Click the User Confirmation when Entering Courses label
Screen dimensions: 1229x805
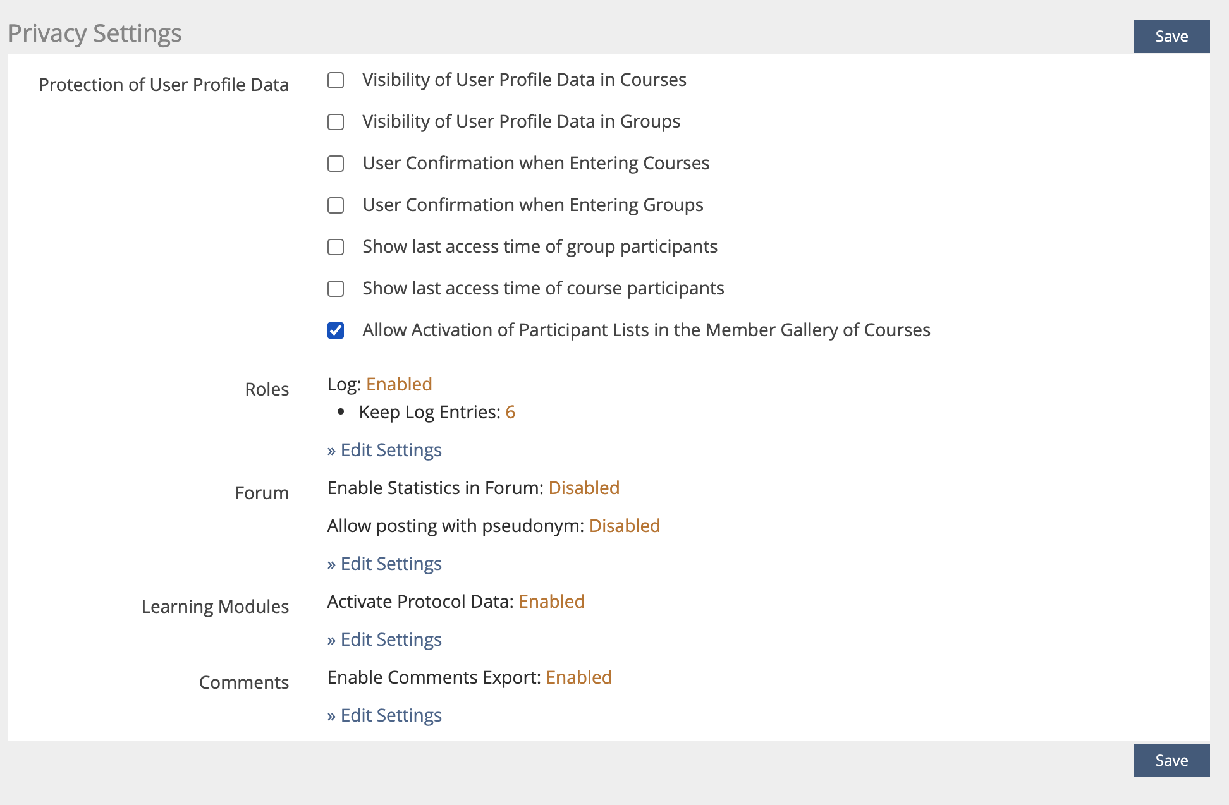535,163
